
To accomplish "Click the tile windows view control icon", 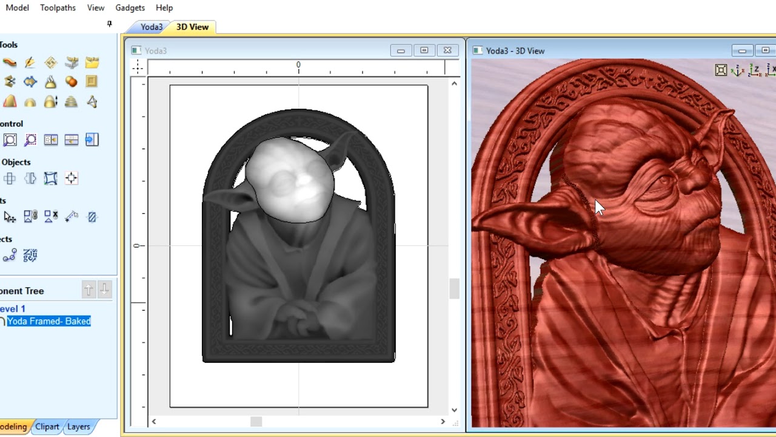I will (x=72, y=140).
